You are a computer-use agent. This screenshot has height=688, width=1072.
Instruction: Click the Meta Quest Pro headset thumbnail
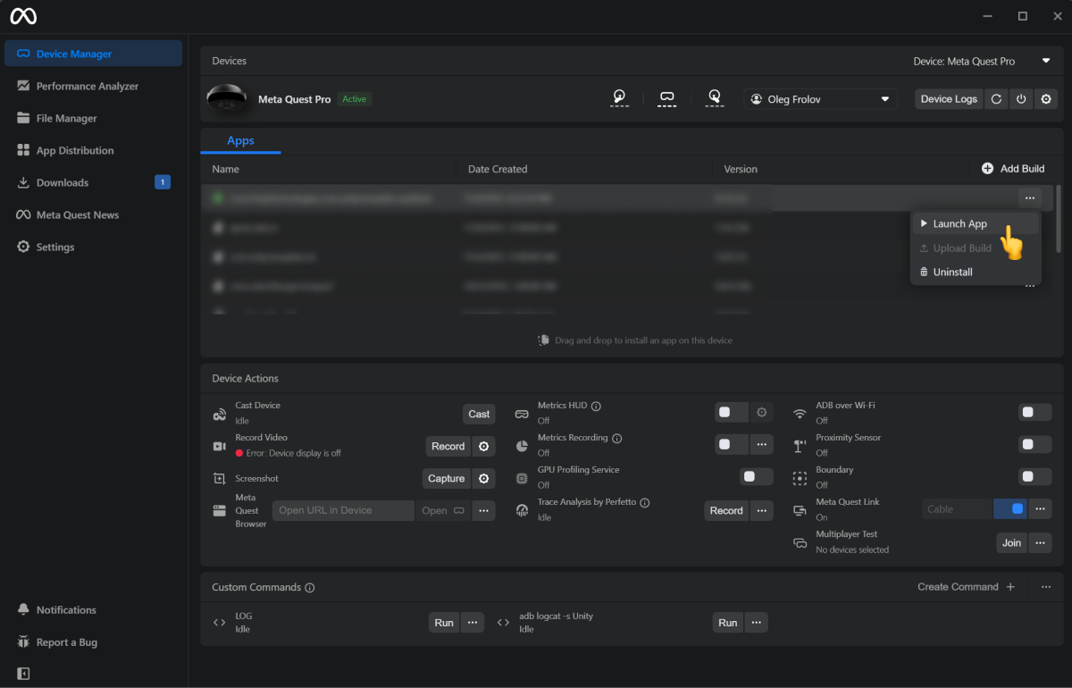[x=228, y=98]
